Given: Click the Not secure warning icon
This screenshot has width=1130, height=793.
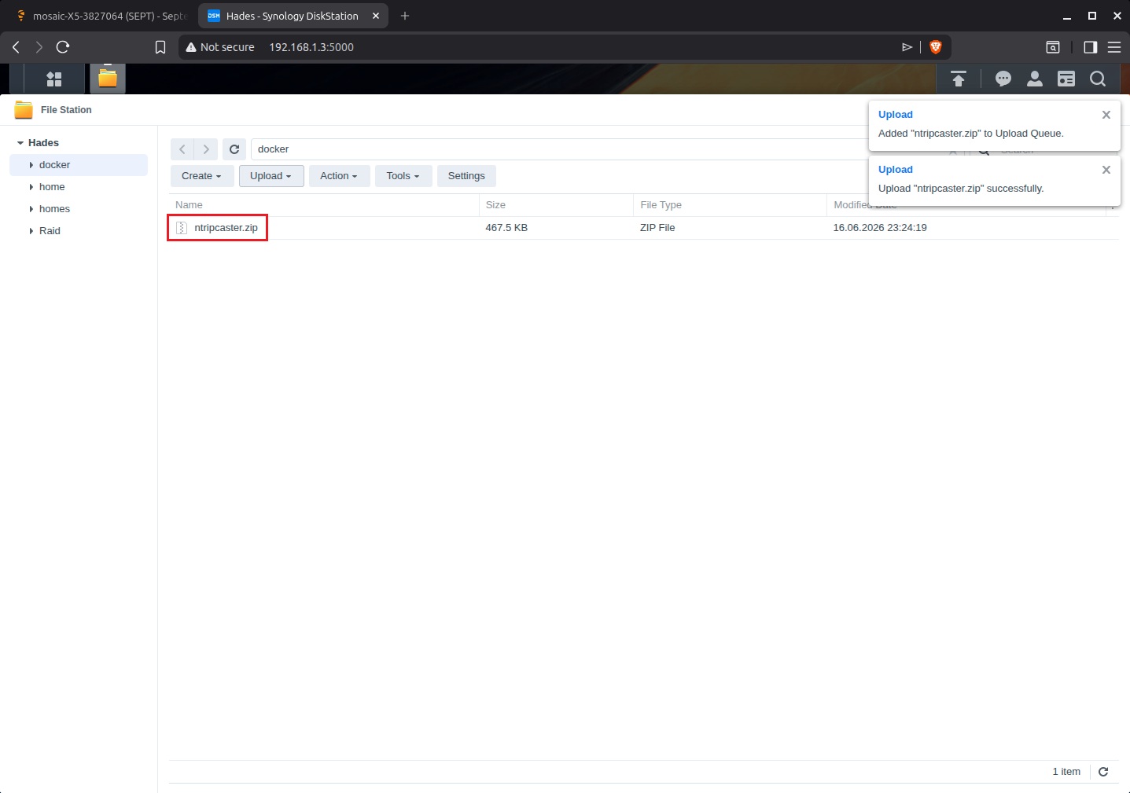Looking at the screenshot, I should coord(190,47).
